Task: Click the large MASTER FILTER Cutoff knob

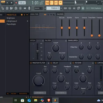Action: tap(39, 80)
